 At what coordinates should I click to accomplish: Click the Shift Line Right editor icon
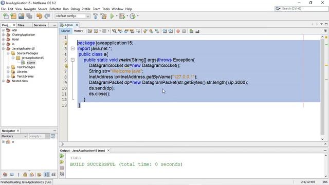pos(171,31)
